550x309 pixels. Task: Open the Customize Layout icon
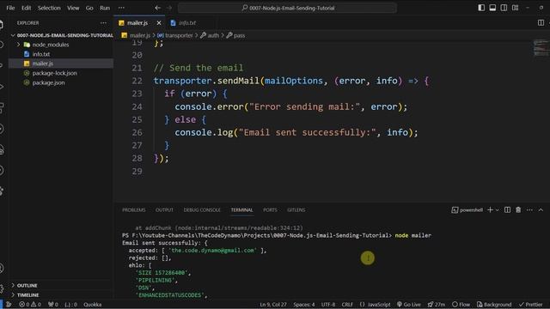click(515, 8)
